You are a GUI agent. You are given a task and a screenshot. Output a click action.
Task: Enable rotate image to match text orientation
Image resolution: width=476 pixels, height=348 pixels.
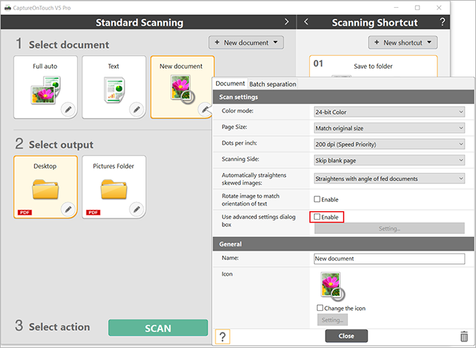318,200
